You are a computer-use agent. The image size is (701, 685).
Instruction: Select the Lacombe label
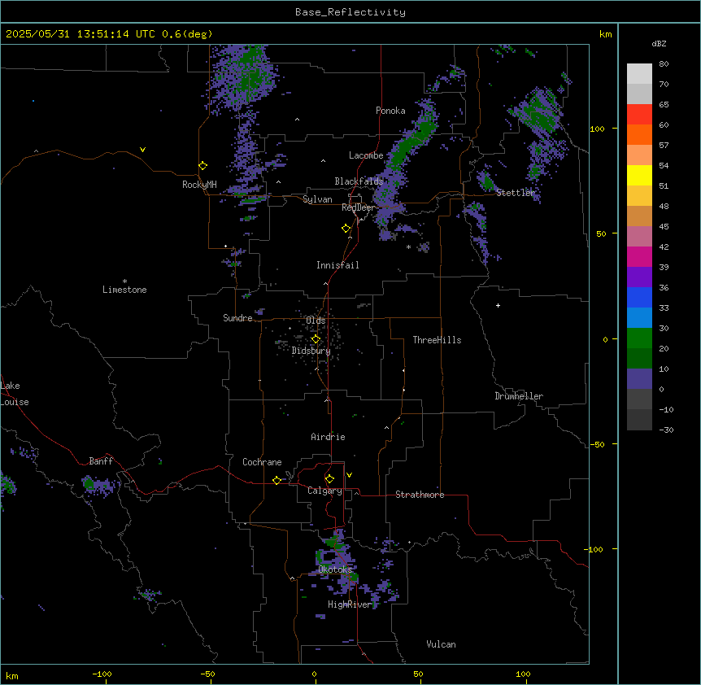click(x=366, y=155)
